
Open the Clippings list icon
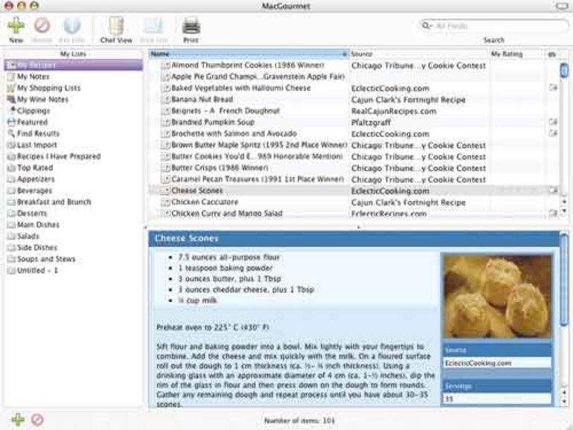pos(12,111)
